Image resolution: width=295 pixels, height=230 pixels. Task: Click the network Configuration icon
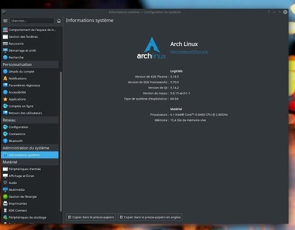[5, 127]
